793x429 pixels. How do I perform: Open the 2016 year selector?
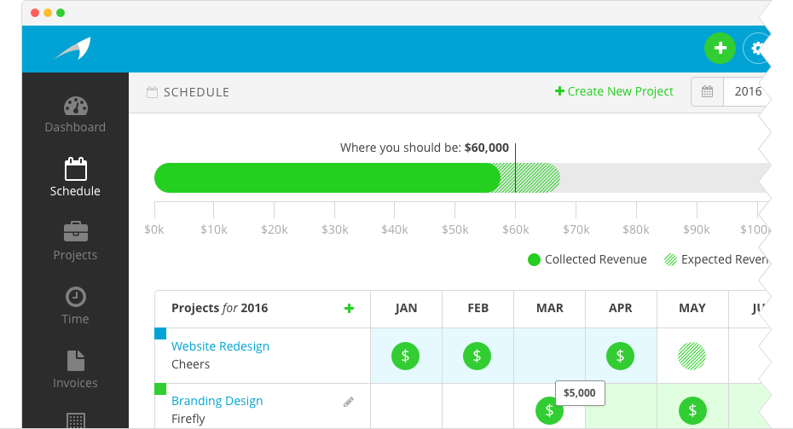click(x=747, y=91)
